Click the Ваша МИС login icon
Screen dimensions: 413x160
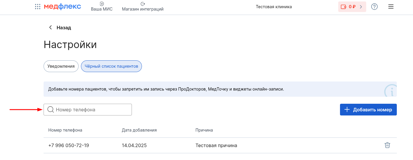coord(102,4)
